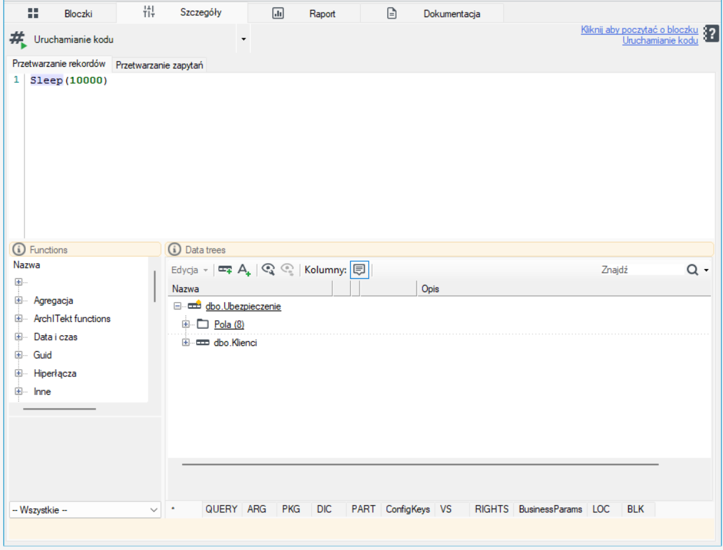Click the Pola (8) link
Image resolution: width=723 pixels, height=550 pixels.
pyautogui.click(x=229, y=325)
